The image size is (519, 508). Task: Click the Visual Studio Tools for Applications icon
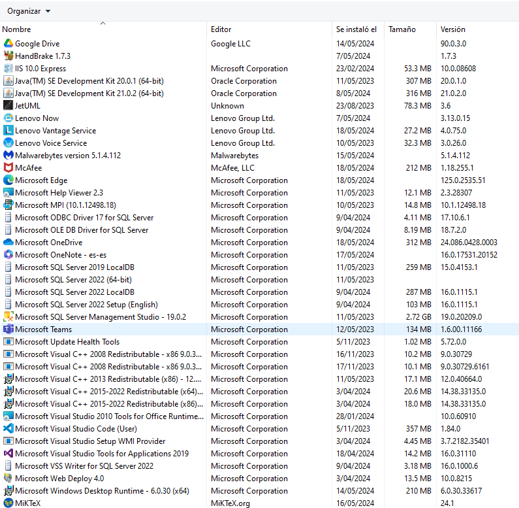click(x=8, y=453)
